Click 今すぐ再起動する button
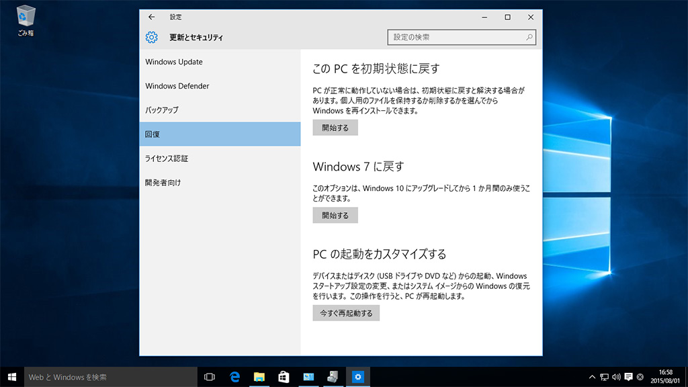 346,313
